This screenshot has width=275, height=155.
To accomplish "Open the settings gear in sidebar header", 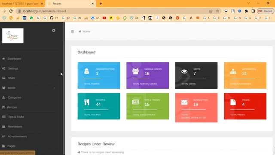I will point(54,31).
